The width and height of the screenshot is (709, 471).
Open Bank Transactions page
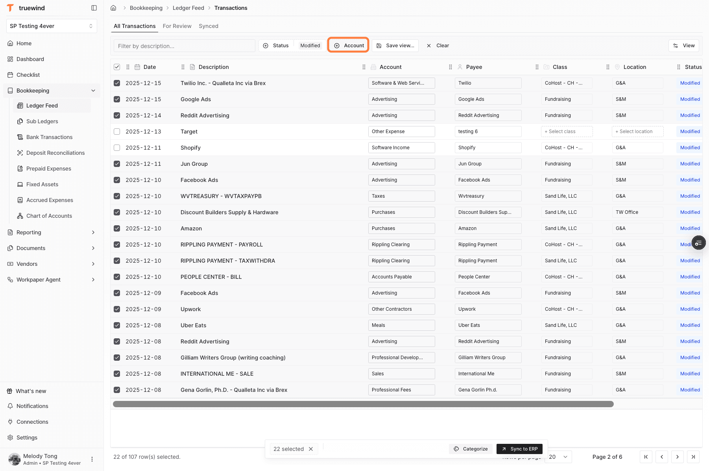pos(49,137)
